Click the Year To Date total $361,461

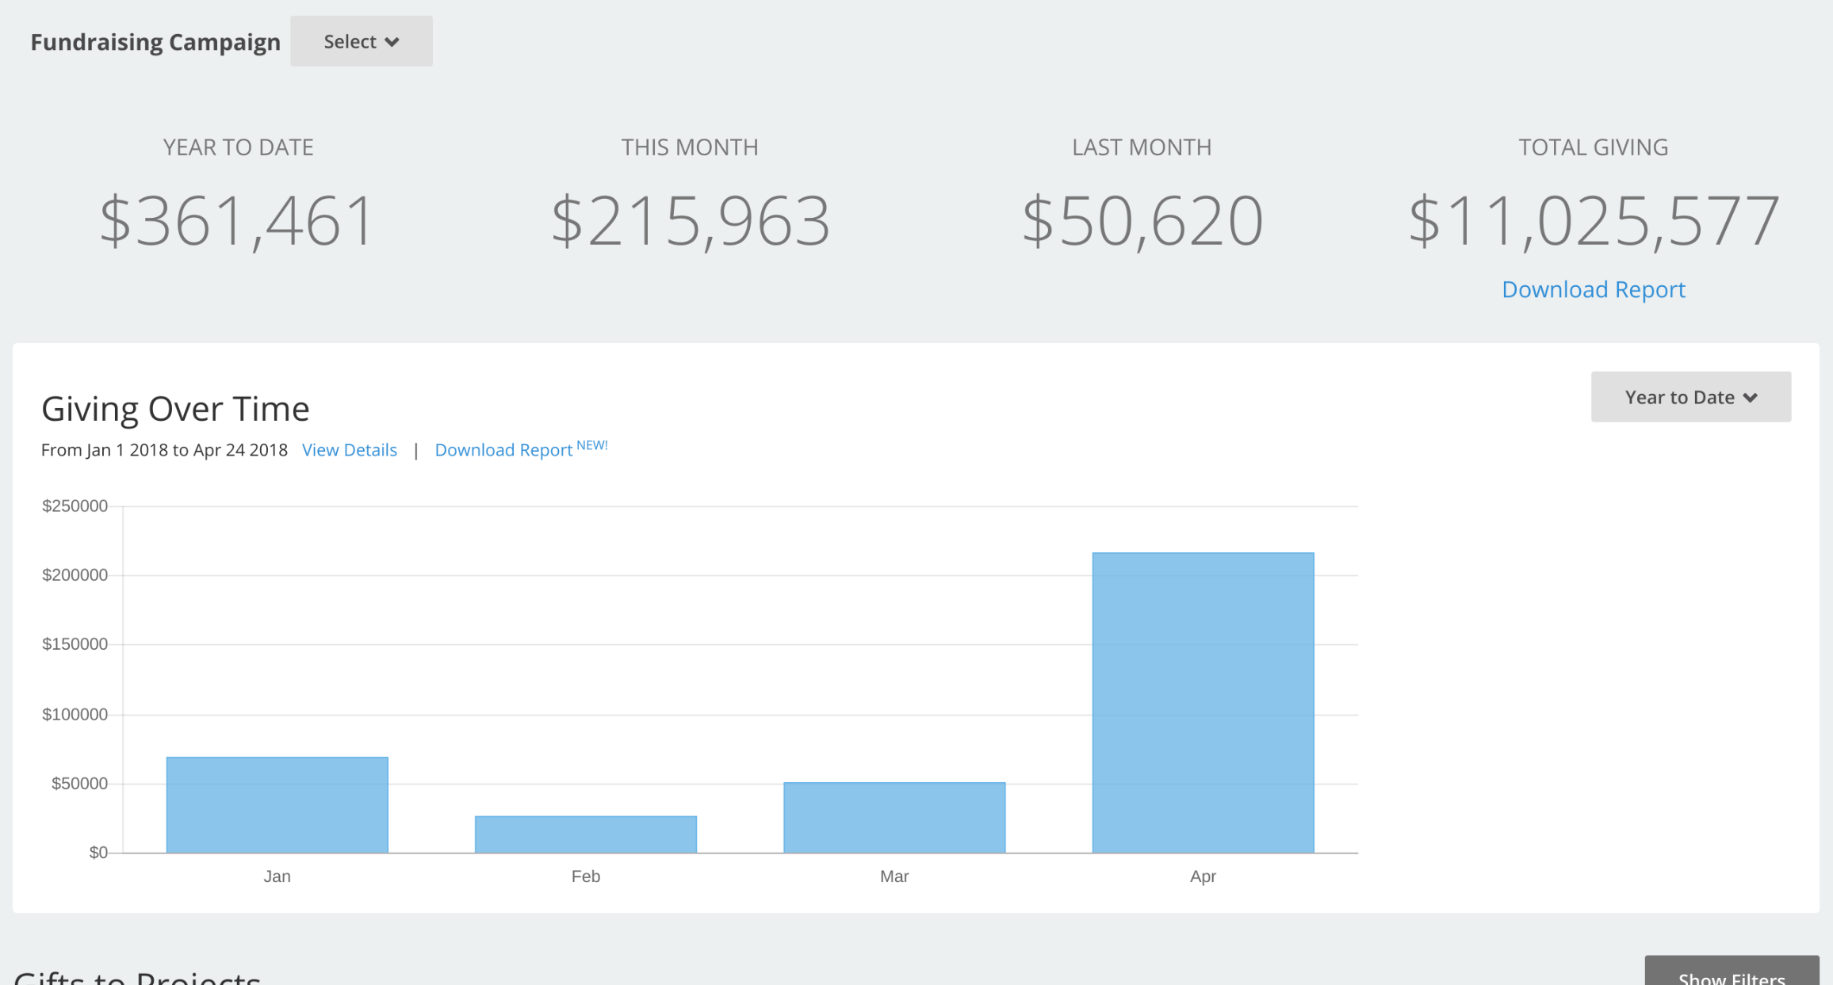pyautogui.click(x=237, y=221)
